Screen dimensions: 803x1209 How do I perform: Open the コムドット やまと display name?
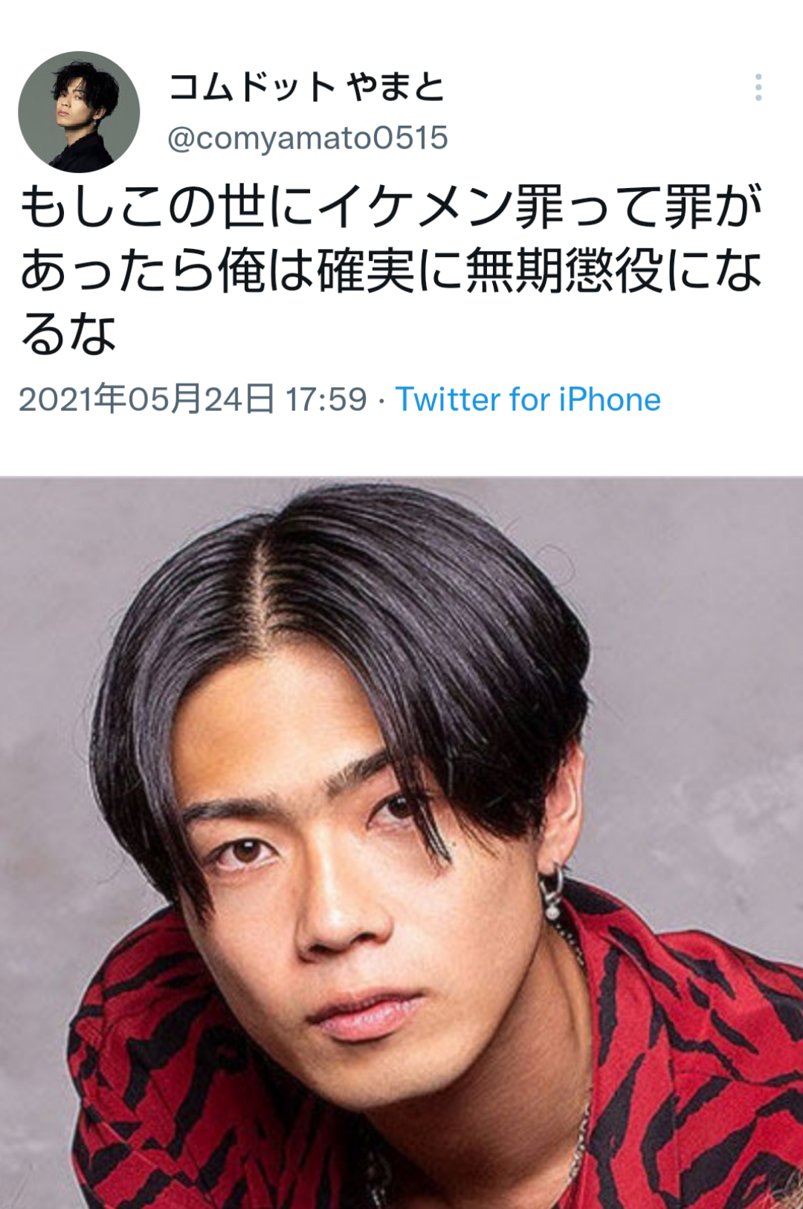coord(306,87)
